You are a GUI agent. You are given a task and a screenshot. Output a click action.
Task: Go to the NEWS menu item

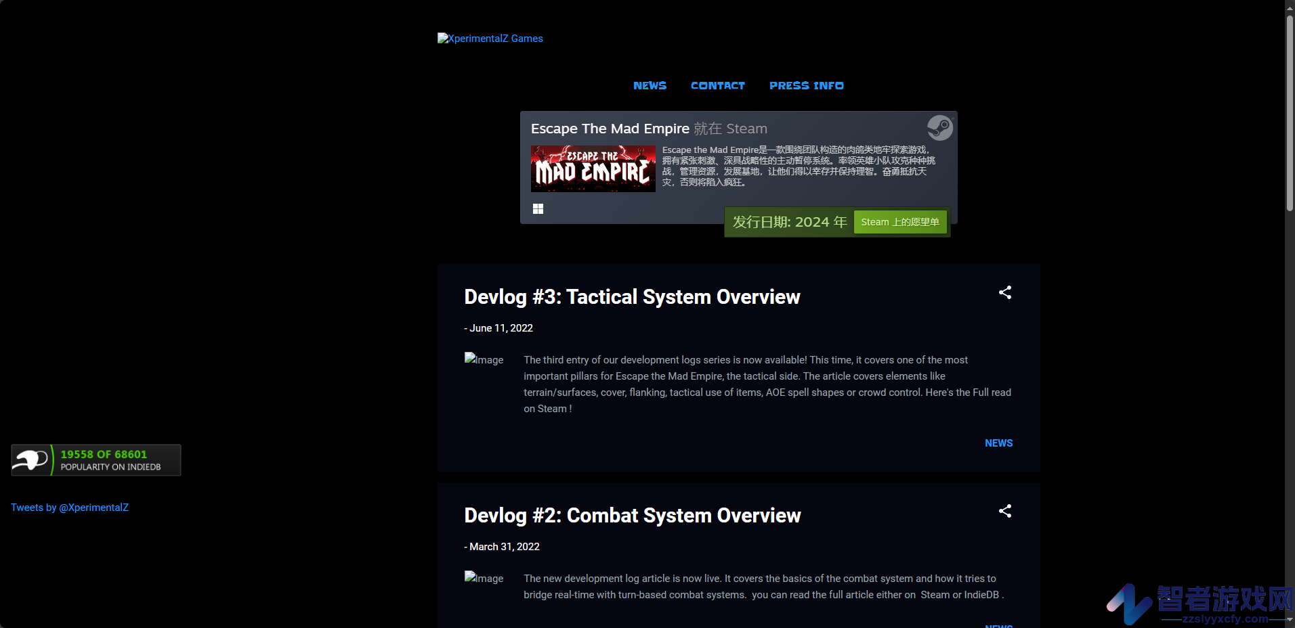[x=650, y=85]
